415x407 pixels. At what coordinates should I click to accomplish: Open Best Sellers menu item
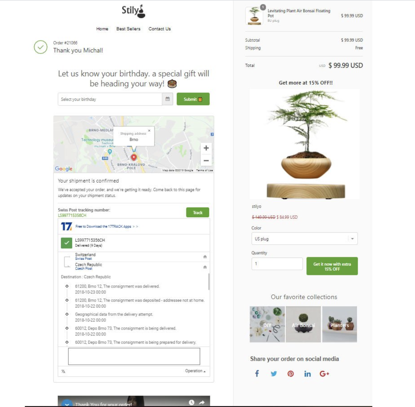point(128,29)
